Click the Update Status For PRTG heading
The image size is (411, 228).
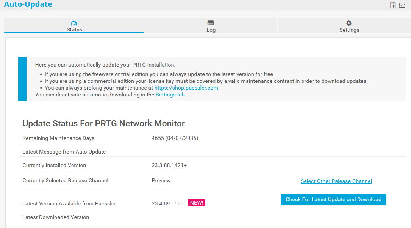(103, 123)
